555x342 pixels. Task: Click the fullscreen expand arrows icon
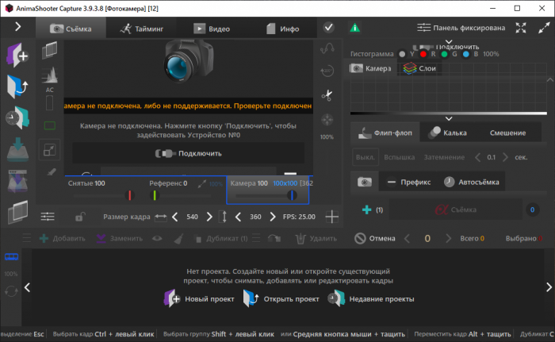(x=521, y=28)
